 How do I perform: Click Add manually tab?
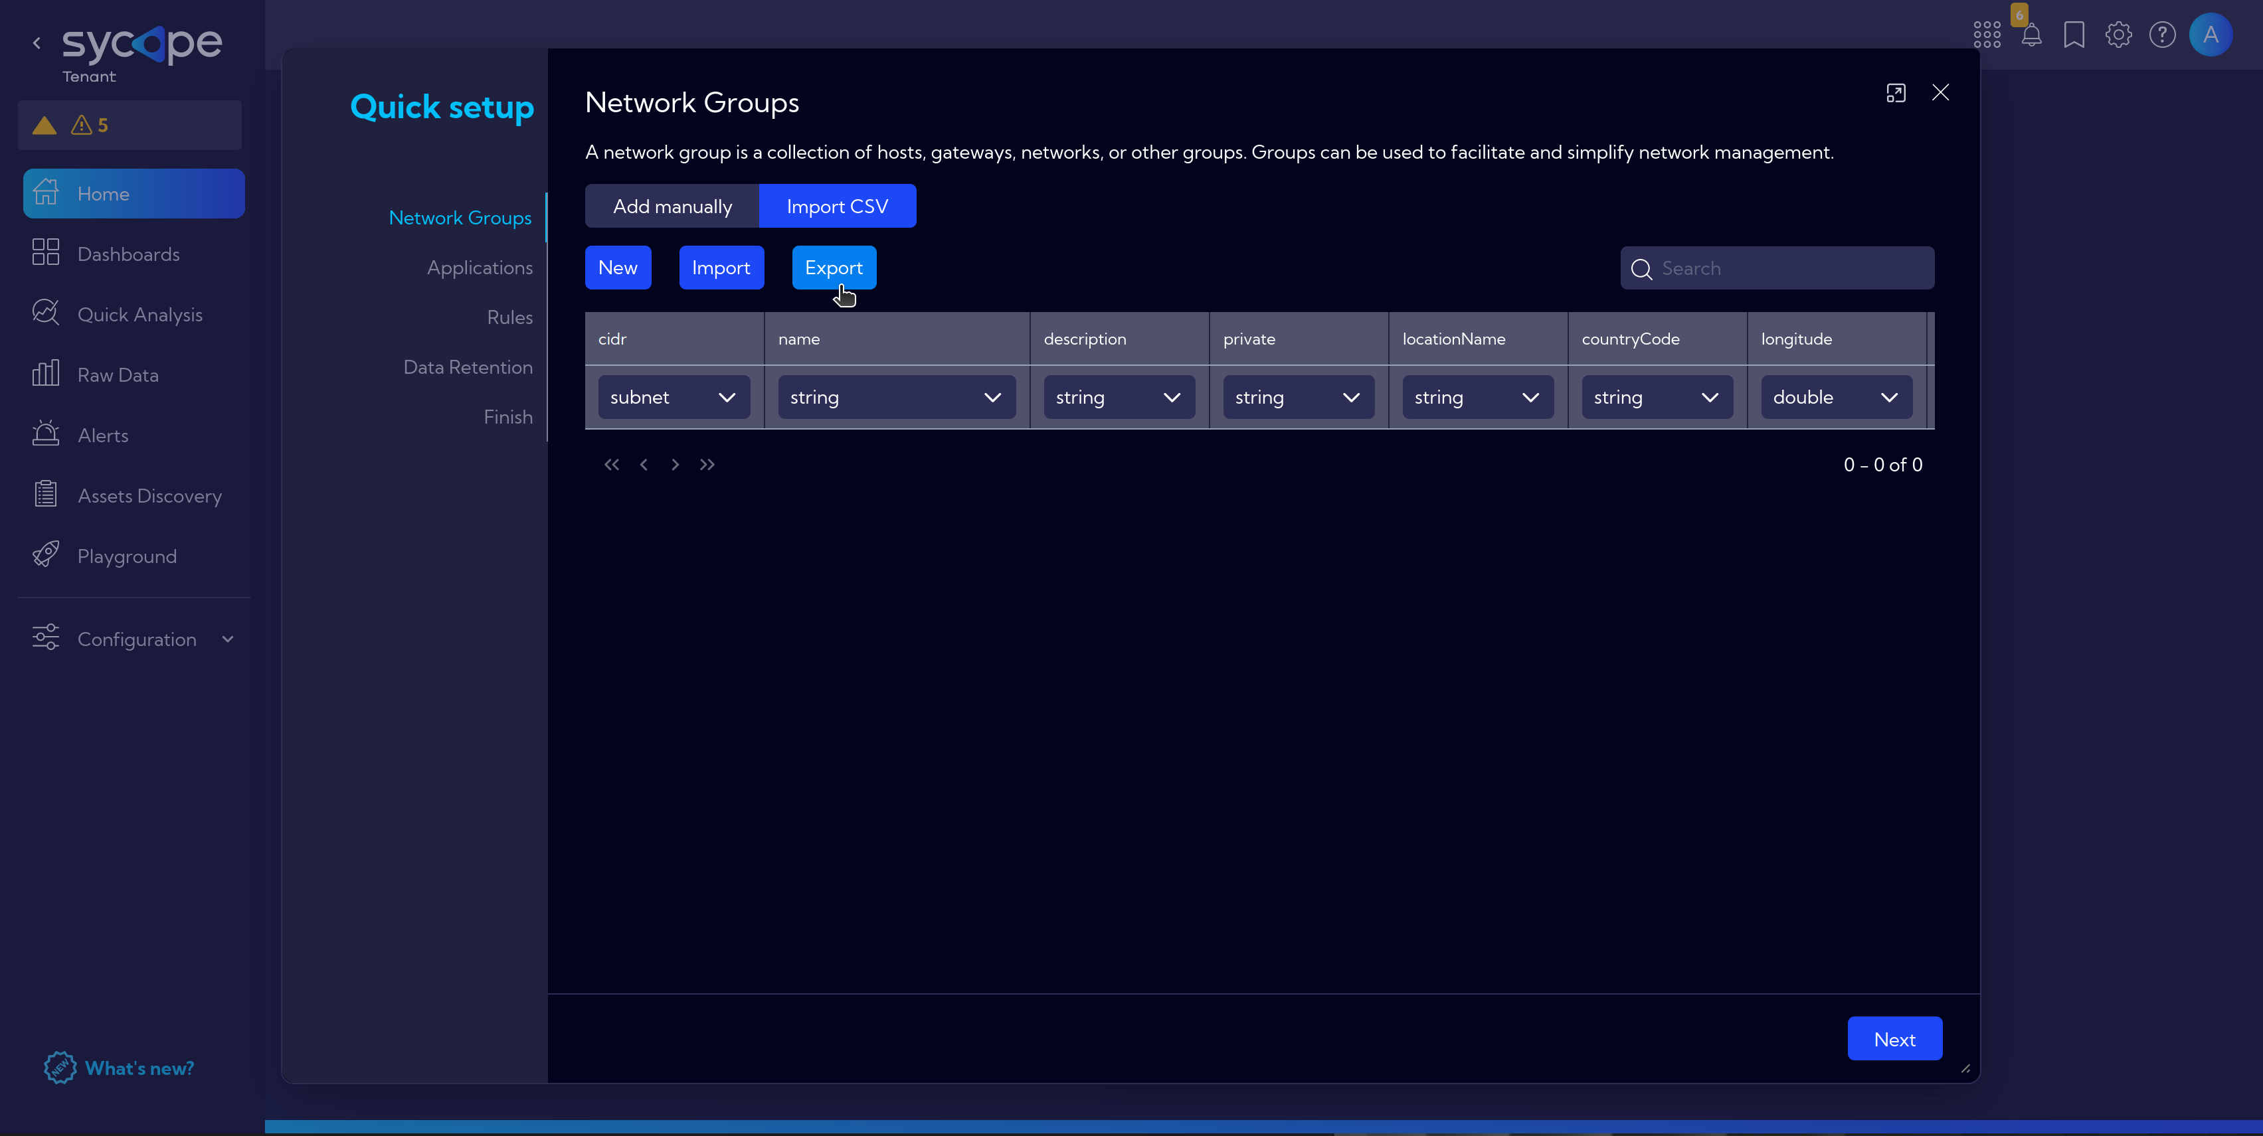pyautogui.click(x=671, y=206)
